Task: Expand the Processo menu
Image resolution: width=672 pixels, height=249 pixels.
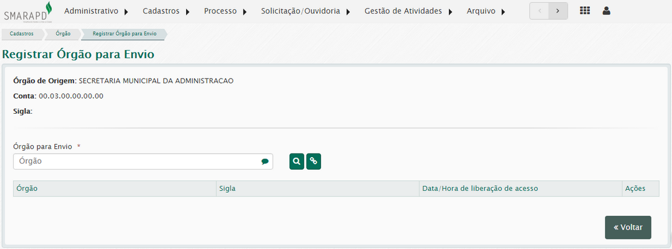Action: (x=225, y=11)
